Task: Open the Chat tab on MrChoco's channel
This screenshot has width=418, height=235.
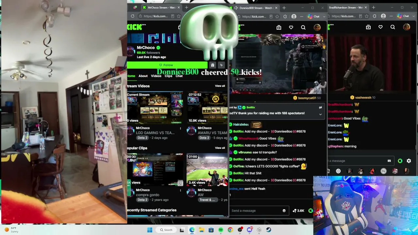Action: point(179,76)
